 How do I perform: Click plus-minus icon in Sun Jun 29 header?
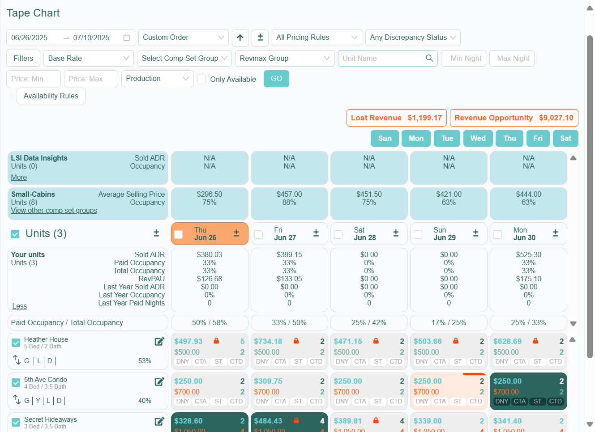click(x=475, y=233)
